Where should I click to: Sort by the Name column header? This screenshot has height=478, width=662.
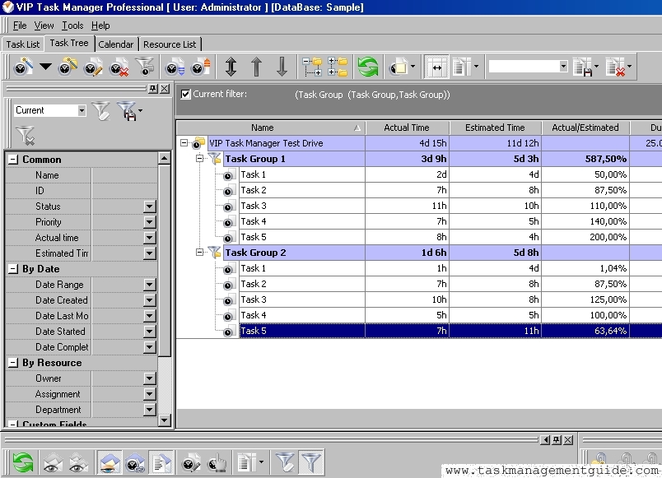[x=271, y=128]
